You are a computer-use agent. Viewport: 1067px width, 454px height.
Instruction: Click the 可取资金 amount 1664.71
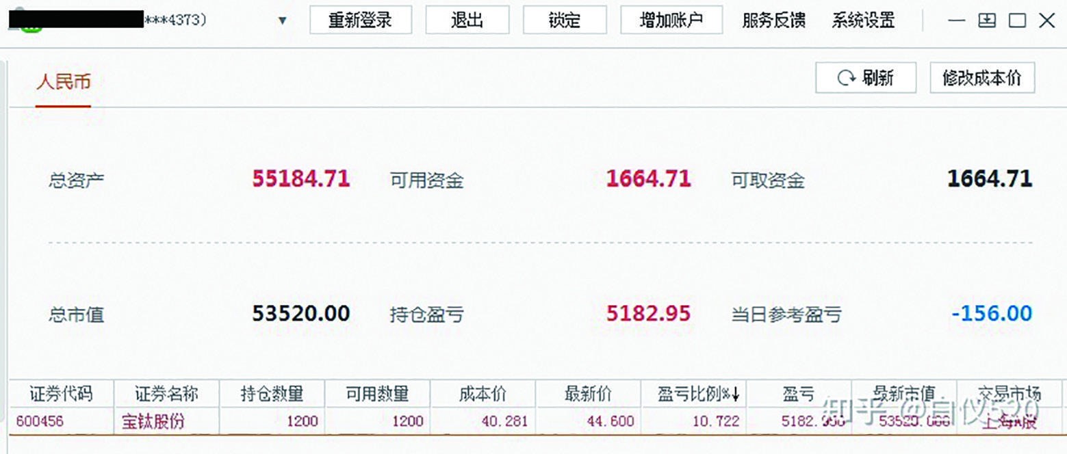click(988, 178)
